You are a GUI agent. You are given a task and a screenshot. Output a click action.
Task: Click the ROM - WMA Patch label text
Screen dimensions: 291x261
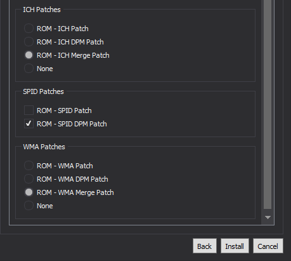tap(65, 166)
